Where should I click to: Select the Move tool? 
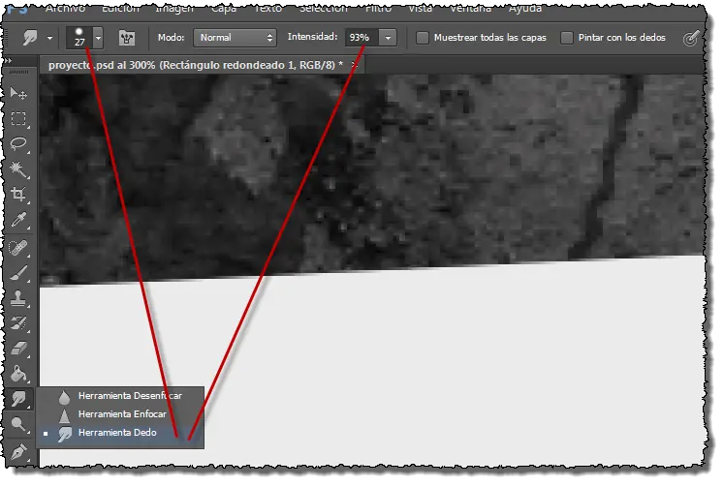18,94
